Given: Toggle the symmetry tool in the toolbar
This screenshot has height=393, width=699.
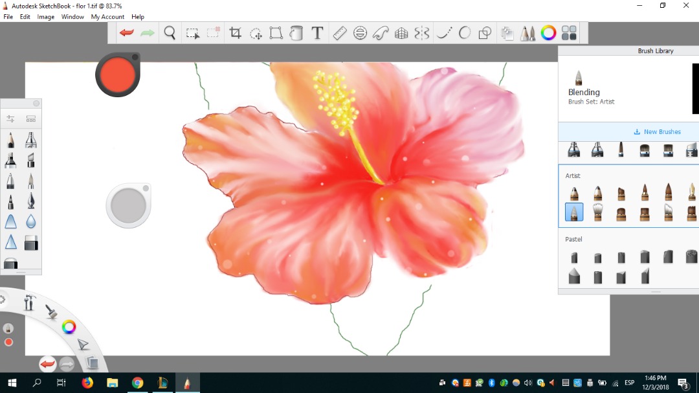Looking at the screenshot, I should pos(422,33).
